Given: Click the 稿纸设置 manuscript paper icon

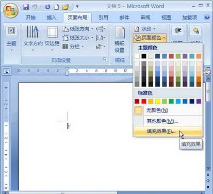Looking at the screenshot, I should [x=120, y=40].
